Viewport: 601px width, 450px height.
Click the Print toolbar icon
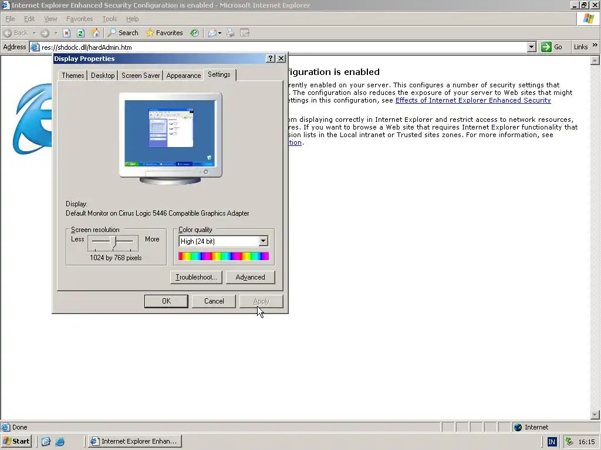pyautogui.click(x=230, y=33)
